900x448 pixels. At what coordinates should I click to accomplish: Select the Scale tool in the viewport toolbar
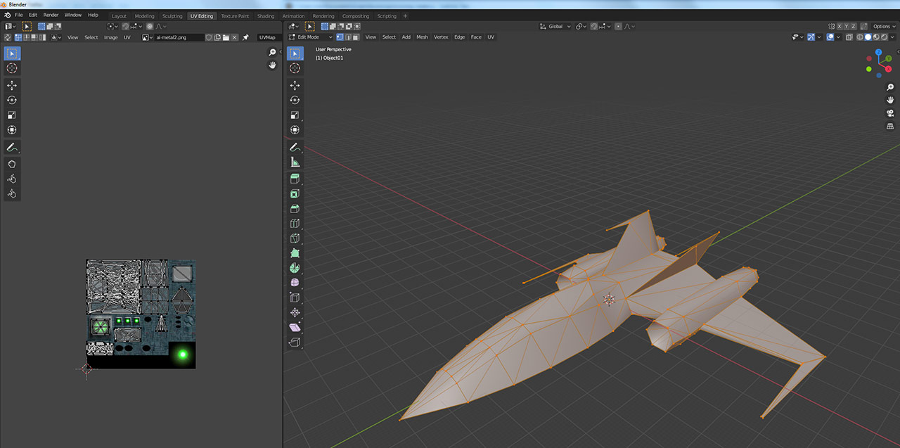tap(295, 115)
